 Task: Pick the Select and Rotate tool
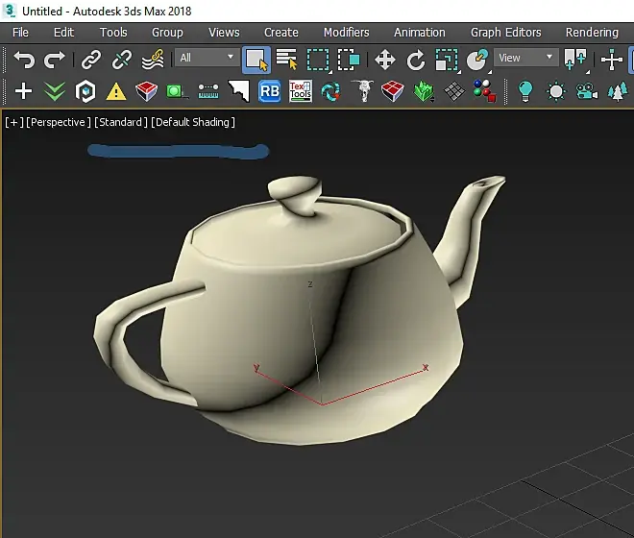coord(416,60)
